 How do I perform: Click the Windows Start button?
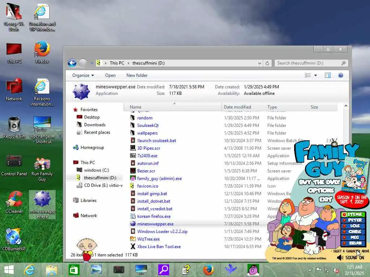click(x=9, y=270)
